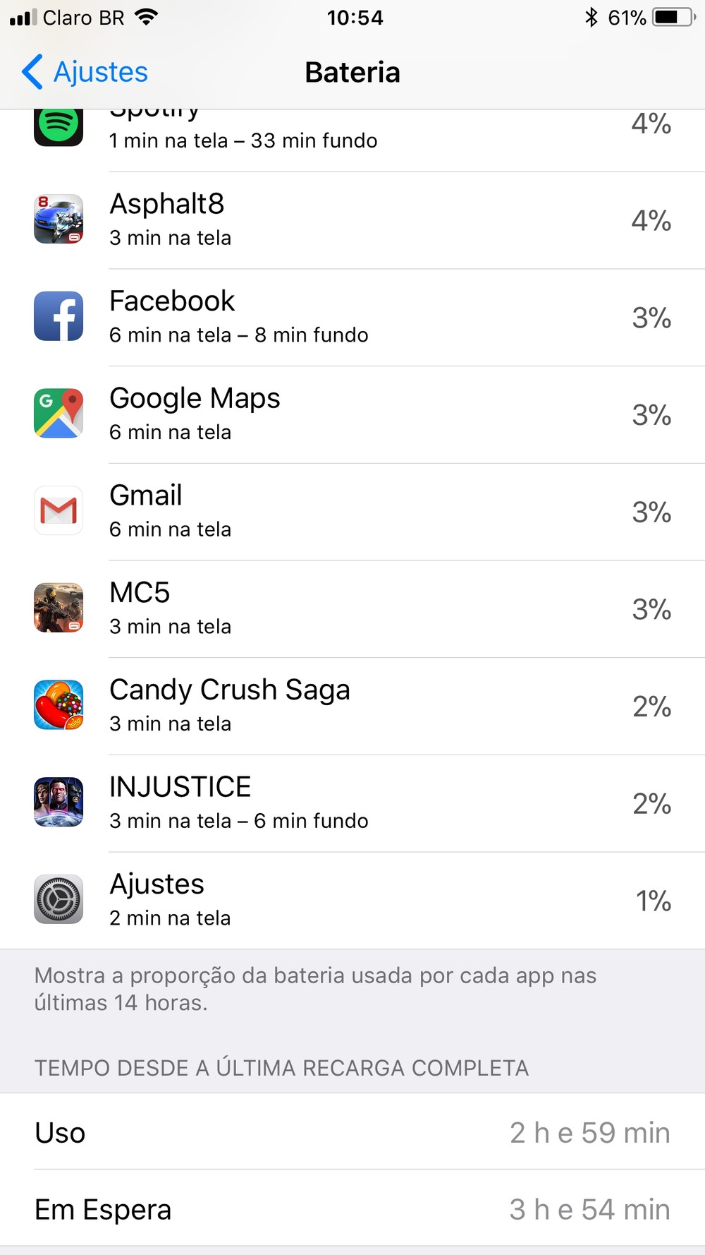Viewport: 705px width, 1255px height.
Task: Tap the Google Maps app name
Action: pos(195,398)
